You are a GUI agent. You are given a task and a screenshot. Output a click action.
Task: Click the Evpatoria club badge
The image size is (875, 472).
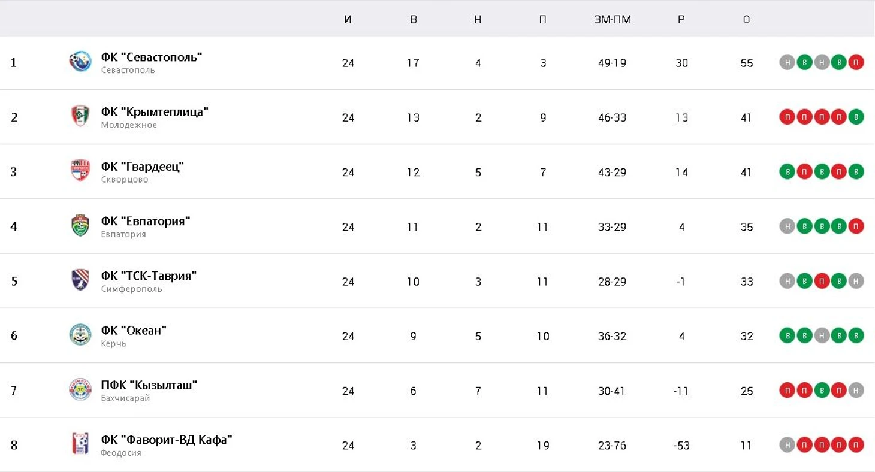pyautogui.click(x=80, y=226)
